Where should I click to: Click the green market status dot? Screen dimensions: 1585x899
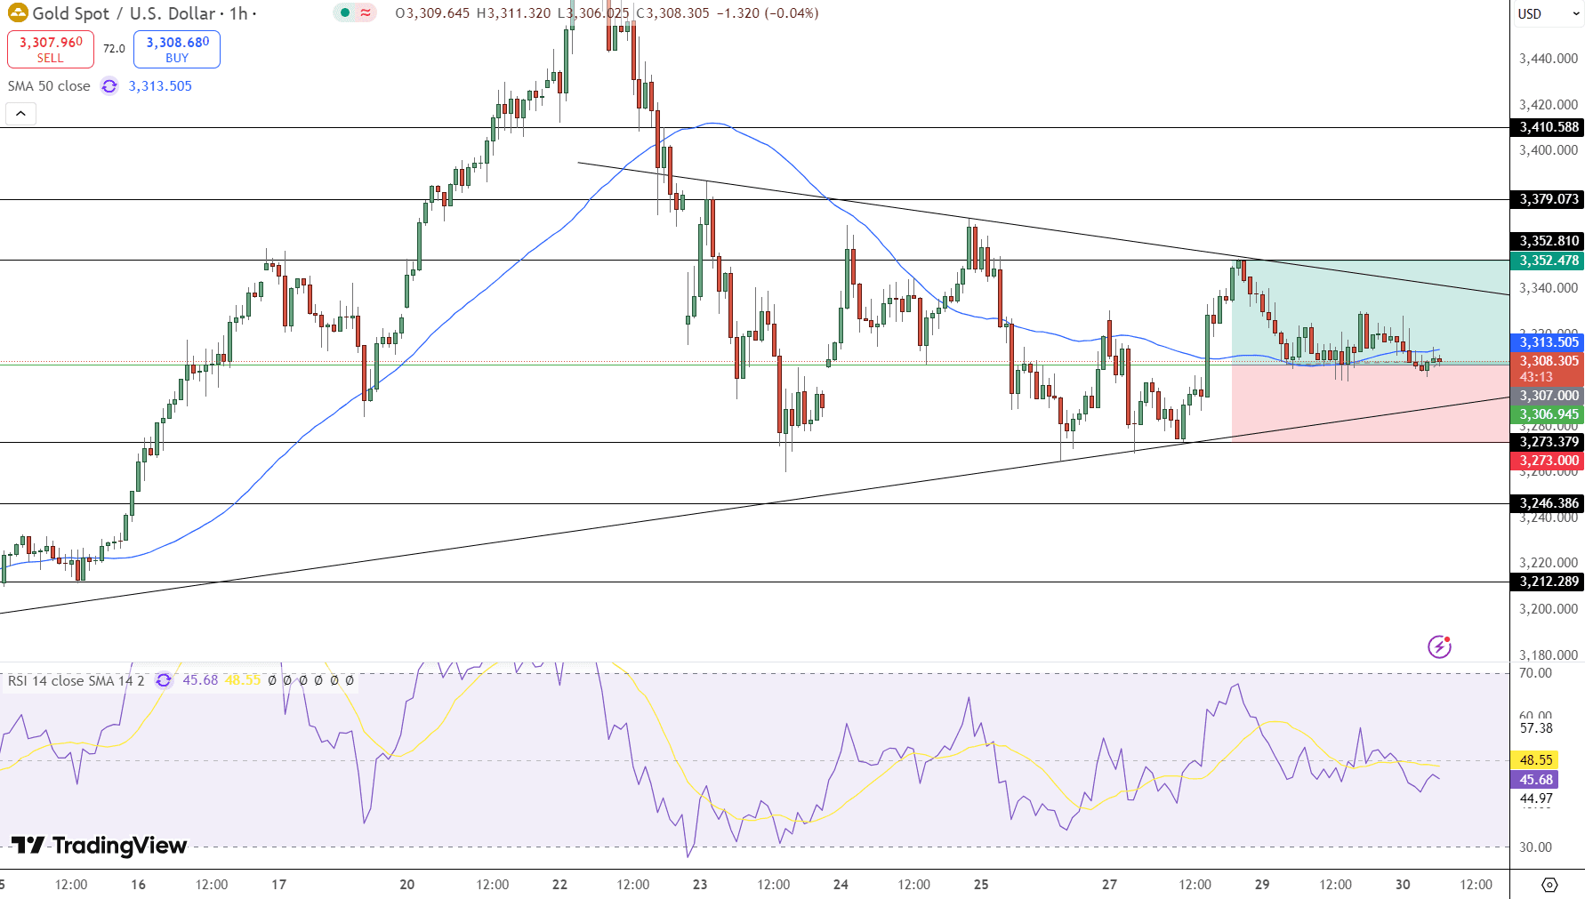[345, 13]
